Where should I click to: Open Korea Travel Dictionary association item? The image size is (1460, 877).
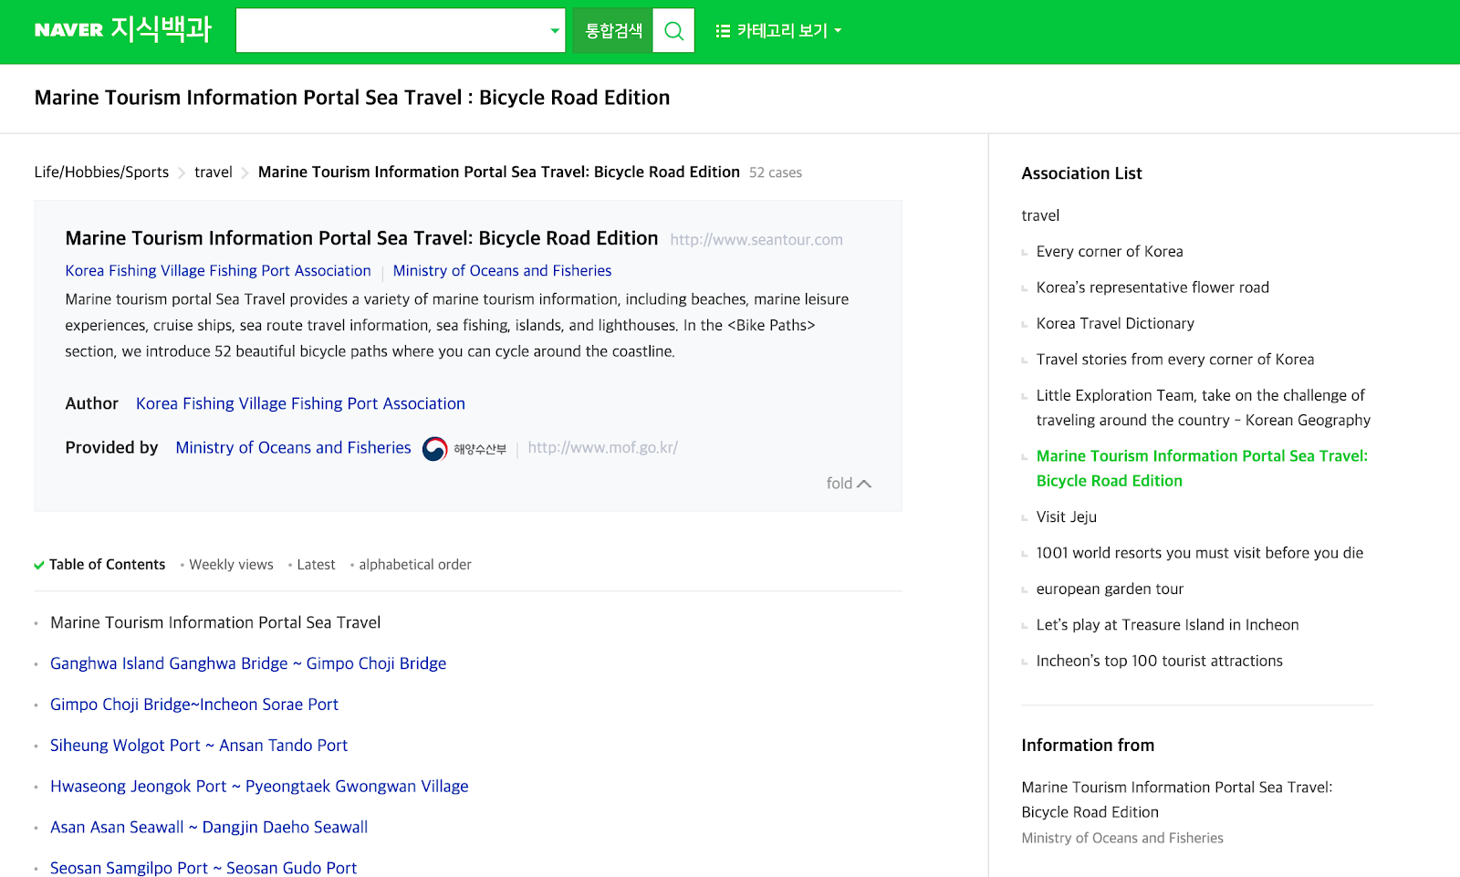pyautogui.click(x=1115, y=324)
